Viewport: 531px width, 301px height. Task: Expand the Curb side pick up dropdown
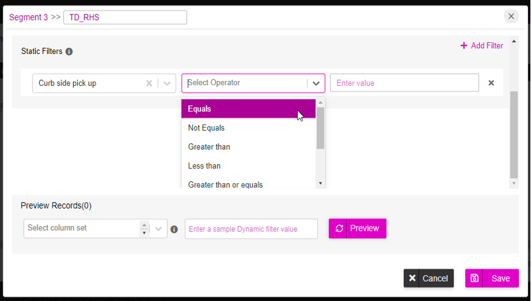167,83
